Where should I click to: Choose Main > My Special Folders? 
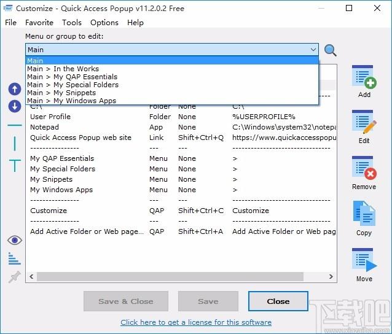point(172,85)
